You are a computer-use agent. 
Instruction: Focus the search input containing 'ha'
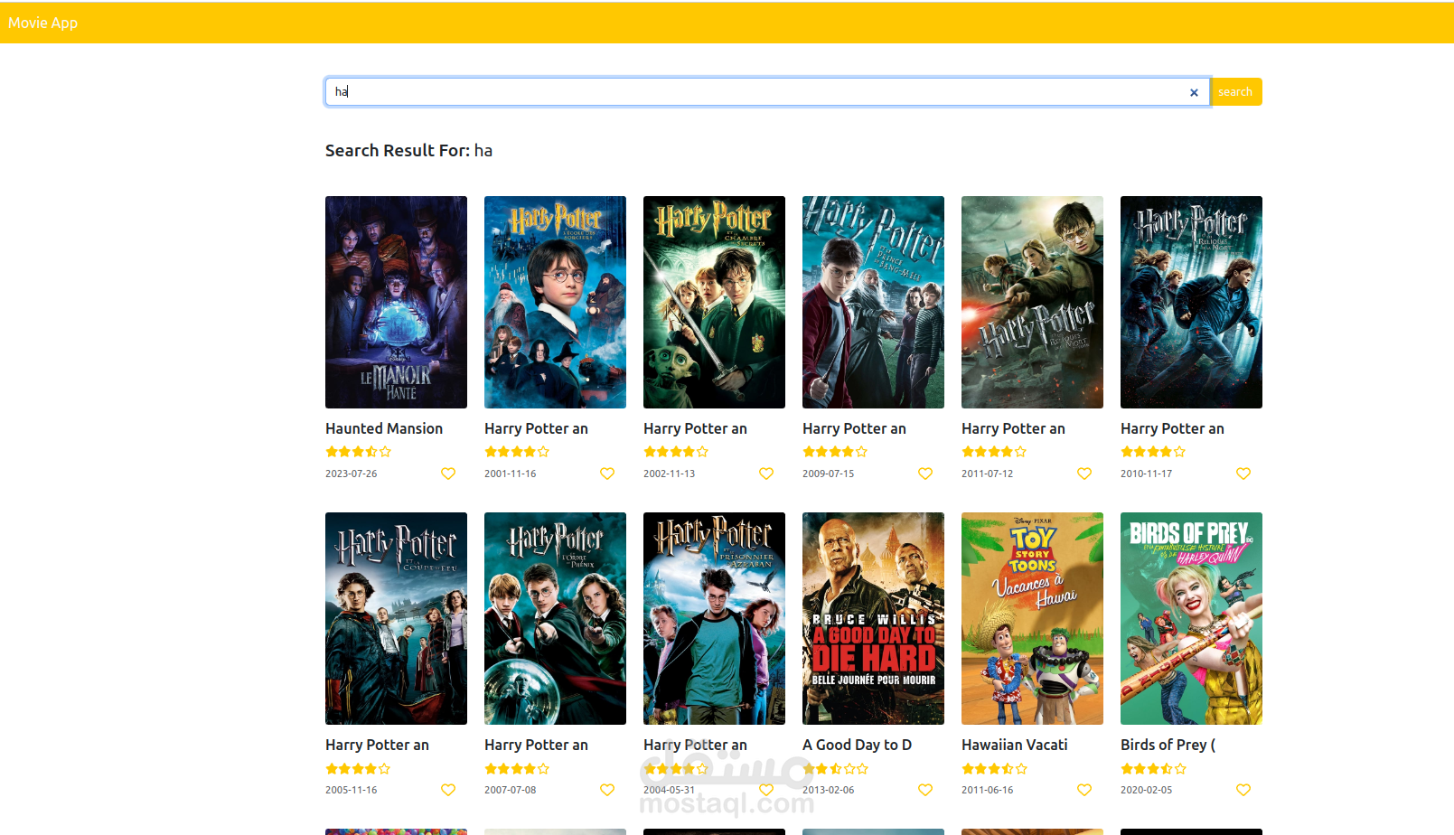tap(767, 91)
